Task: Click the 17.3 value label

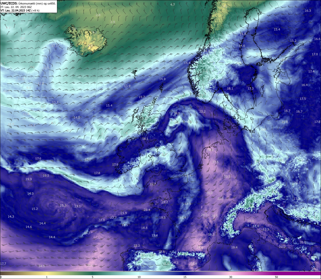Action: pos(251,89)
